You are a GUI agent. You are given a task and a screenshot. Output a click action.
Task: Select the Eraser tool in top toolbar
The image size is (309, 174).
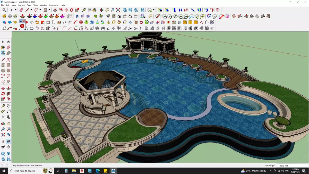pos(21,10)
